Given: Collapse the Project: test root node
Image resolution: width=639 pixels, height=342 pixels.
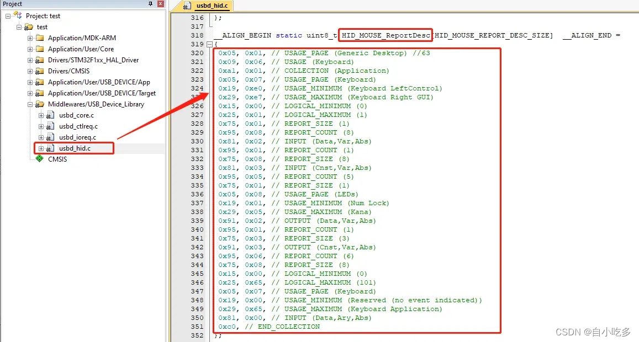Looking at the screenshot, I should click(x=8, y=16).
